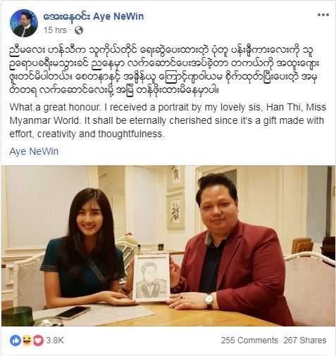
Task: Click the English caption about the portrait
Action: 168,120
